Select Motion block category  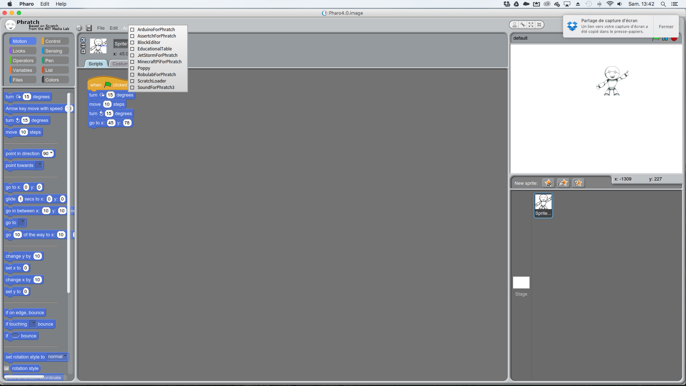point(23,41)
